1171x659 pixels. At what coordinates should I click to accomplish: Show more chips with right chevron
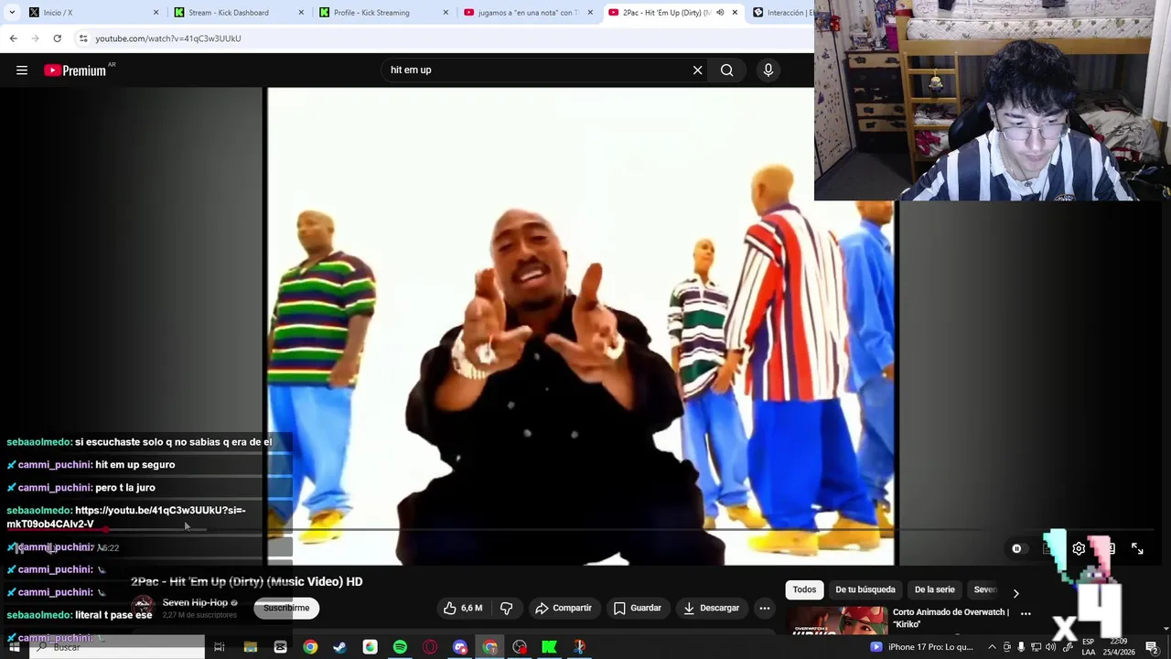point(1015,593)
